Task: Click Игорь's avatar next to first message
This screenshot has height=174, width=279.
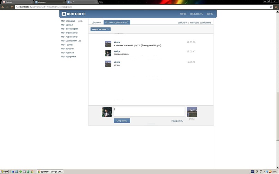Action: pyautogui.click(x=108, y=43)
